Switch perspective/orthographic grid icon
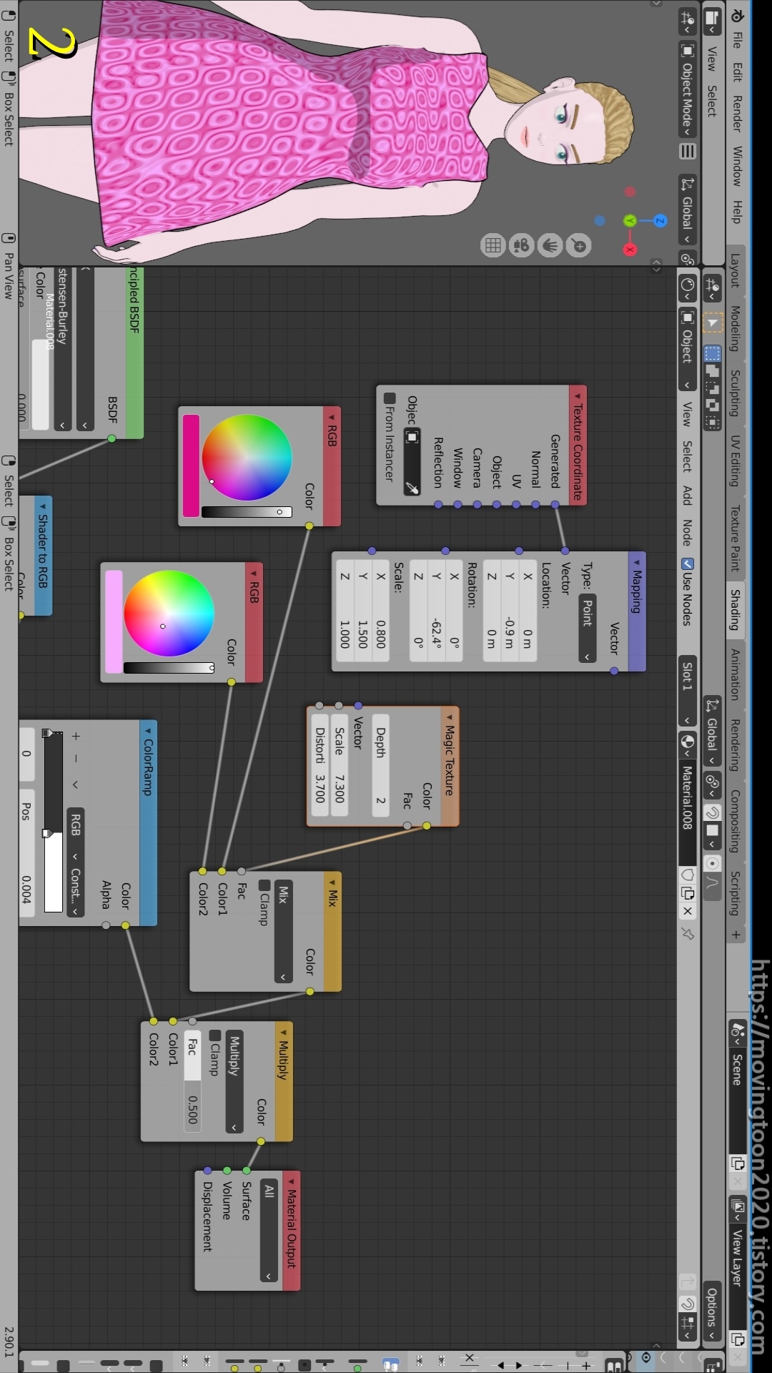 493,246
